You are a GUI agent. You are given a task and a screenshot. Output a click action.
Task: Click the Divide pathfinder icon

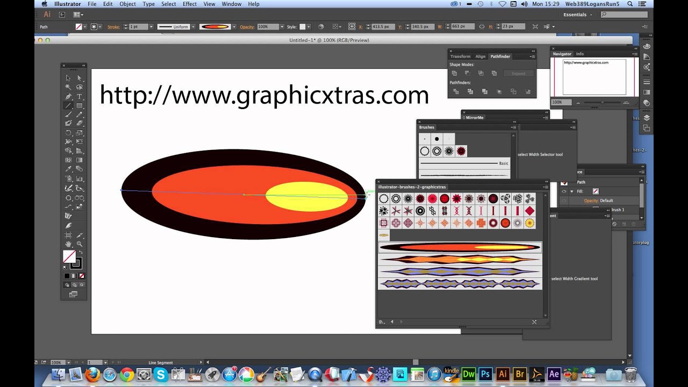456,91
